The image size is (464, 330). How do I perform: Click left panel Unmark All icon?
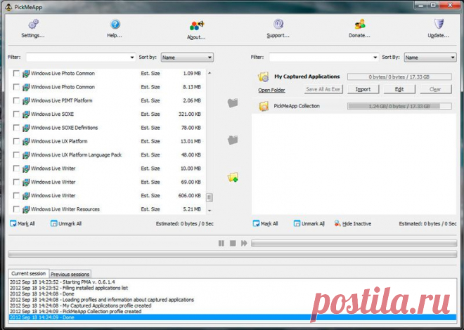point(54,223)
